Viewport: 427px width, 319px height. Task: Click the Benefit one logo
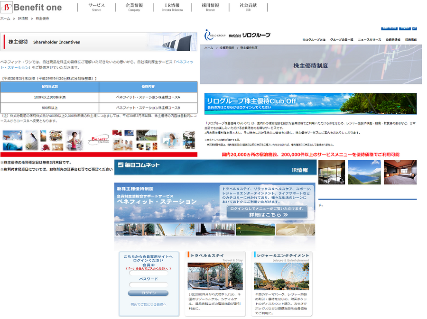(x=31, y=7)
